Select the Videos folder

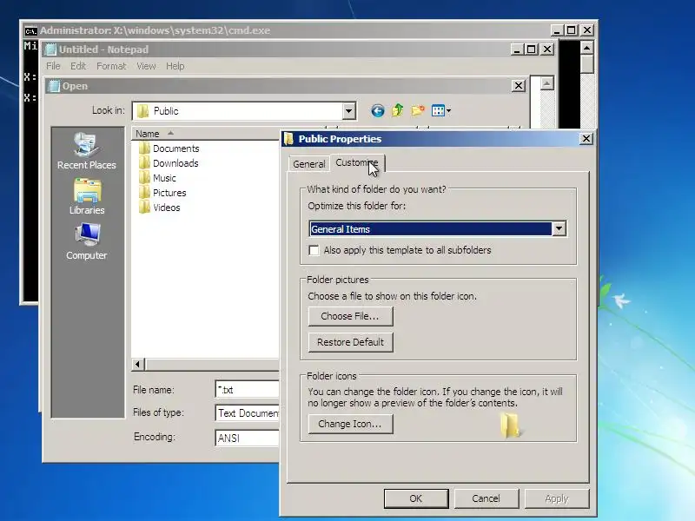pyautogui.click(x=159, y=208)
